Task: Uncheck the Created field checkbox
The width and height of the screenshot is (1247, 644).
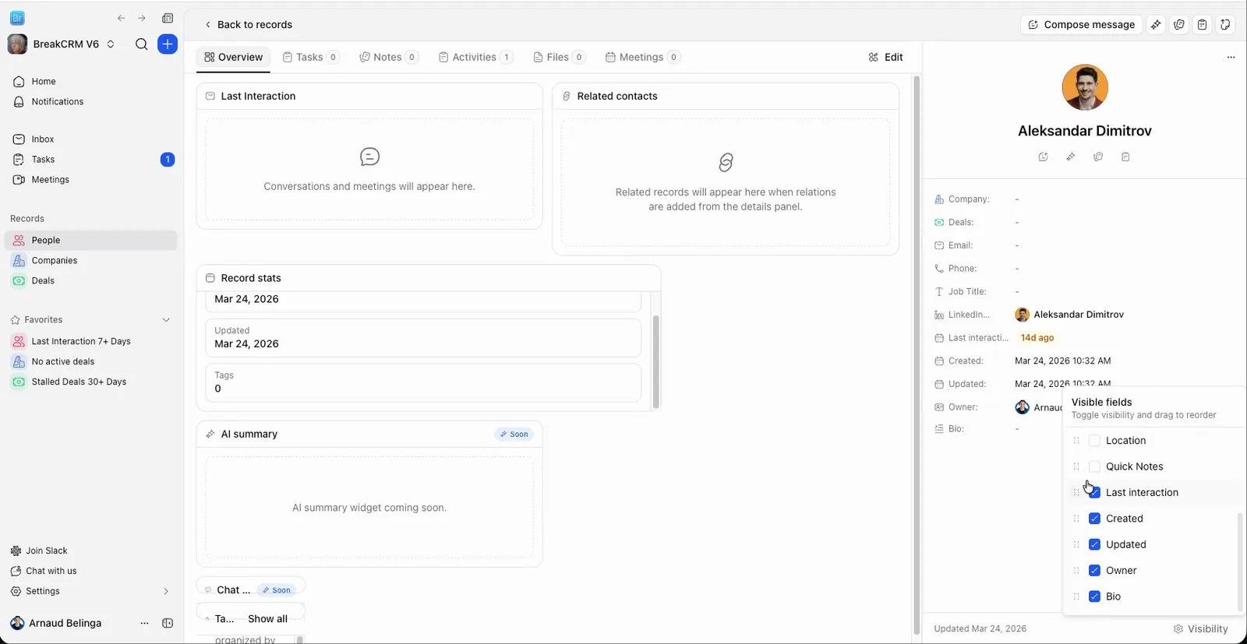Action: pos(1094,519)
